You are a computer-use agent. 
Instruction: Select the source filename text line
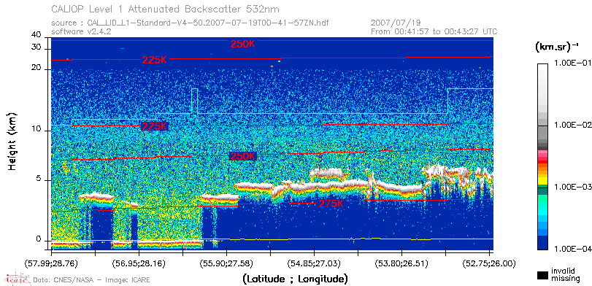click(190, 23)
